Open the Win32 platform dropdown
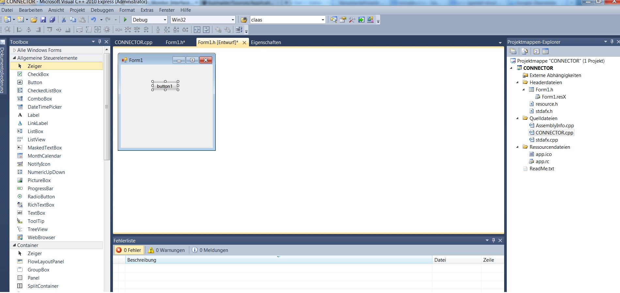Image resolution: width=620 pixels, height=293 pixels. click(233, 20)
